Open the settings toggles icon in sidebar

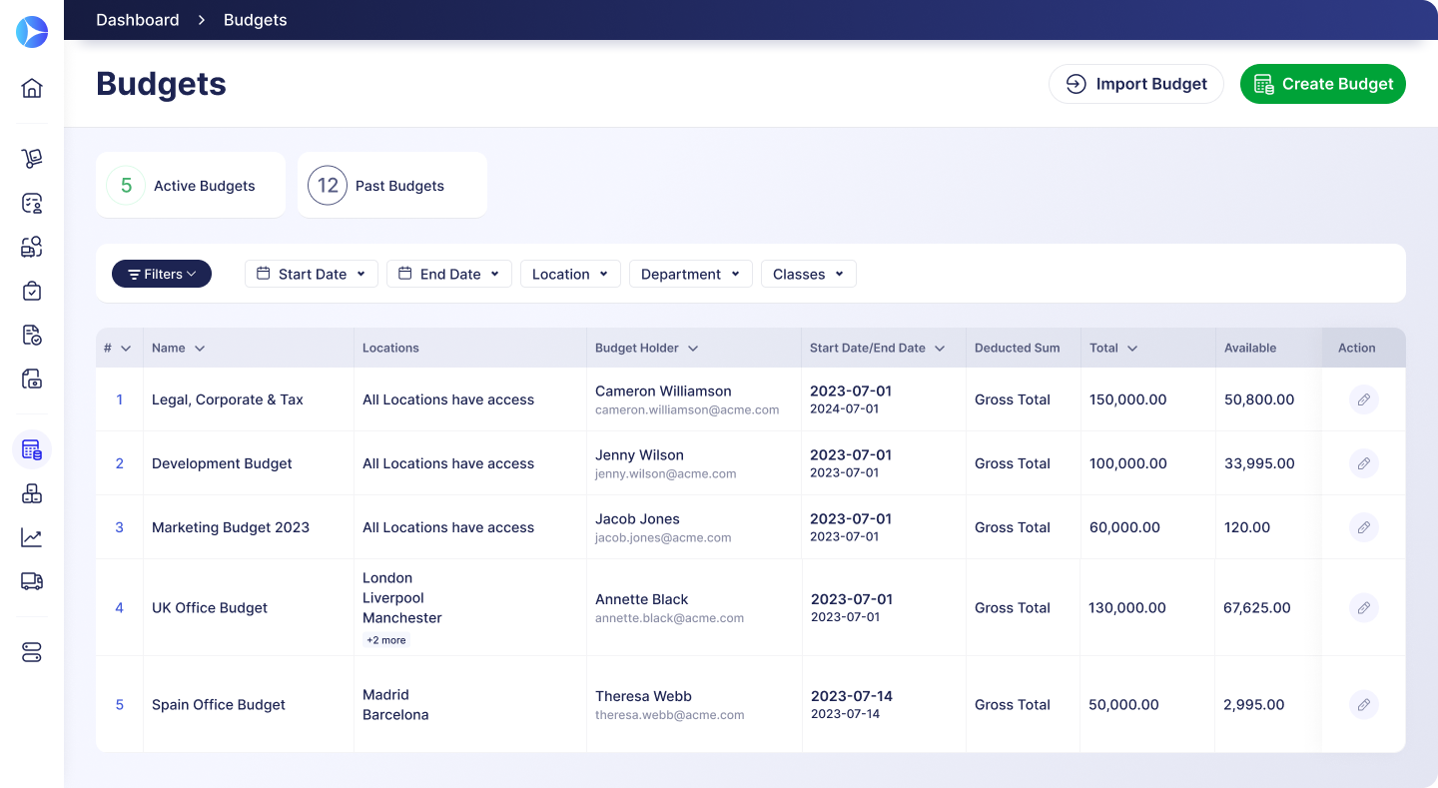(32, 652)
